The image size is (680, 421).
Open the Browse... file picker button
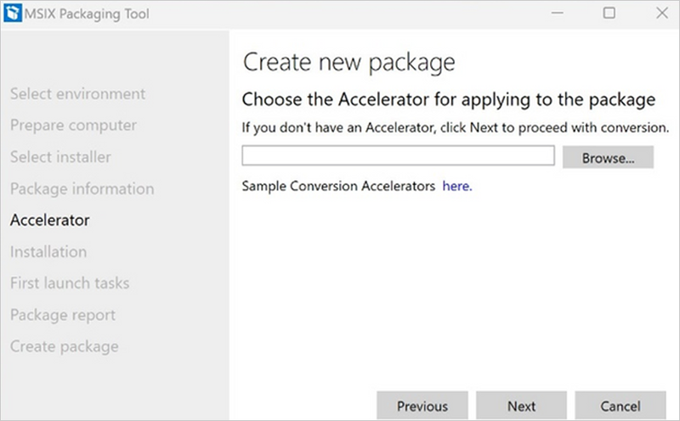(x=608, y=157)
